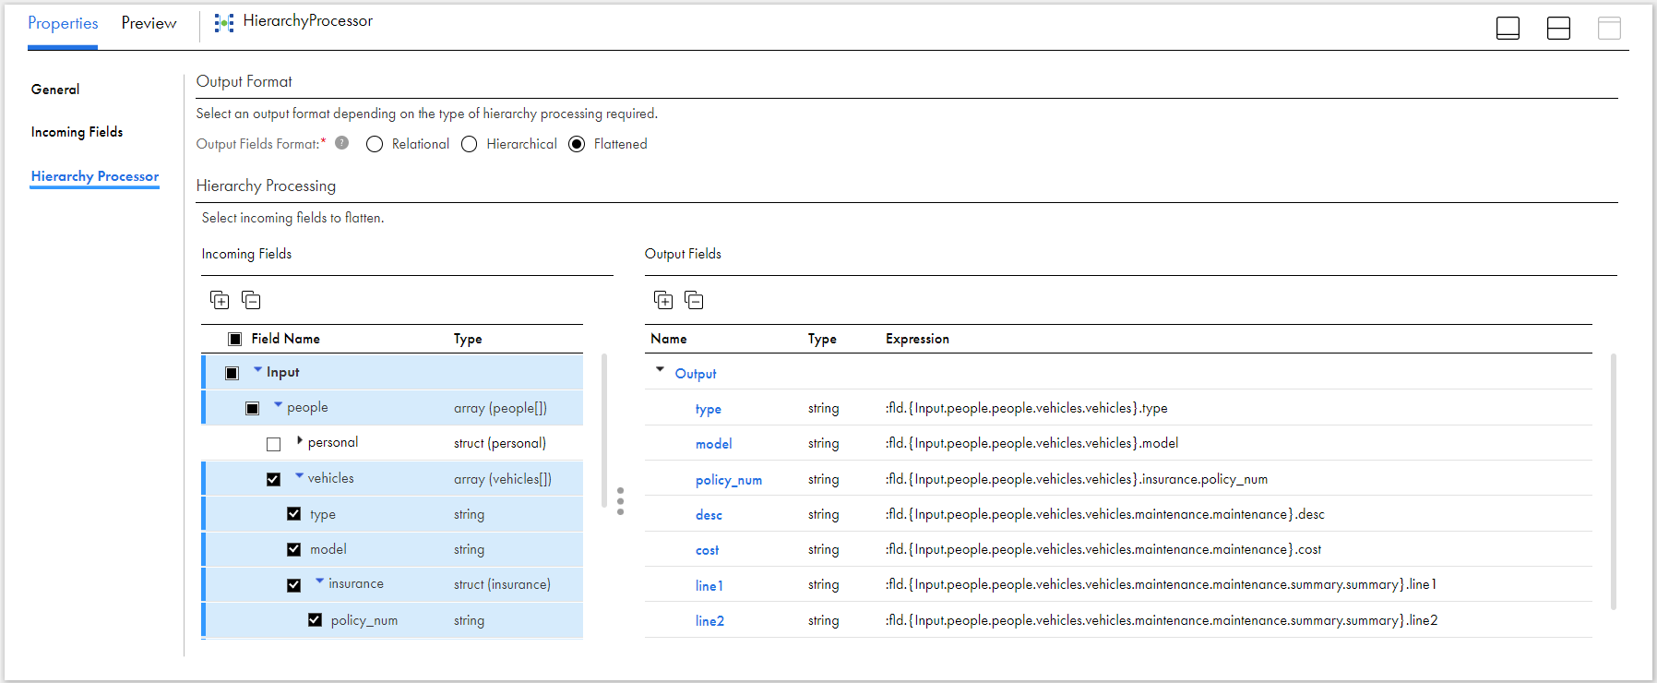The width and height of the screenshot is (1657, 683).
Task: Toggle the Input row checkbox
Action: tap(232, 373)
